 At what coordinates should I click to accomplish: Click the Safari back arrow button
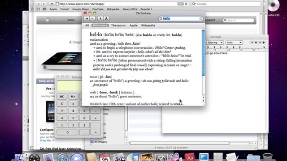click(x=38, y=4)
